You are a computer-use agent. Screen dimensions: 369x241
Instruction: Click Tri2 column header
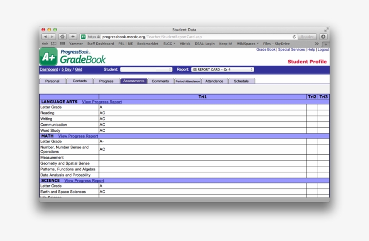tap(312, 97)
